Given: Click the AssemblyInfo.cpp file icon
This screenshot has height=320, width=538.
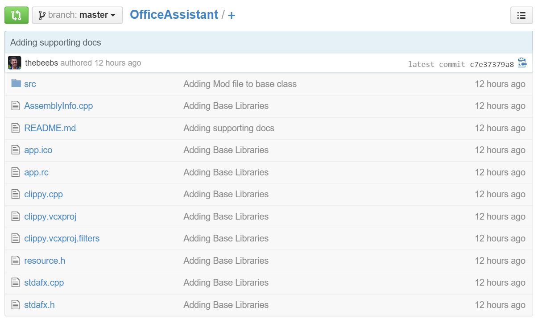Looking at the screenshot, I should (x=16, y=106).
